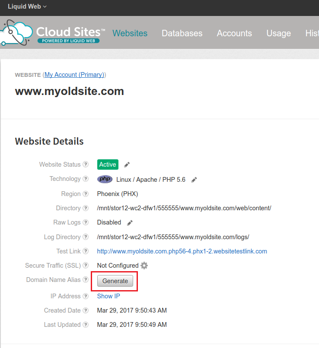
Task: Open My Account (Primary) link
Action: click(x=74, y=75)
